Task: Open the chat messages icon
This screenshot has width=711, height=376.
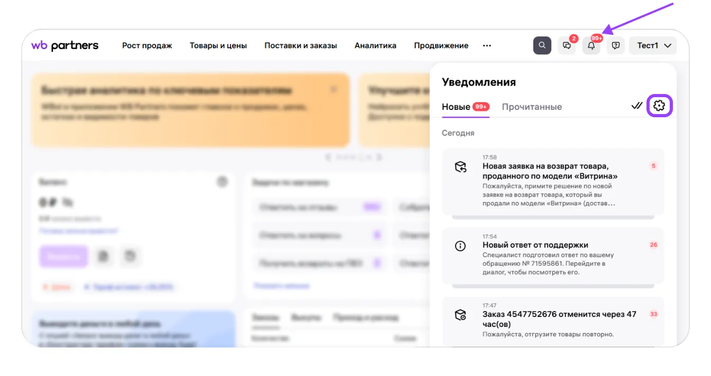Action: click(567, 45)
